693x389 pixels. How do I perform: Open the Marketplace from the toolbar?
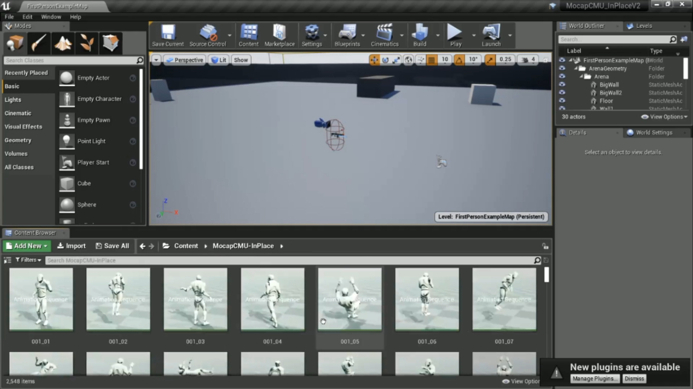tap(279, 34)
